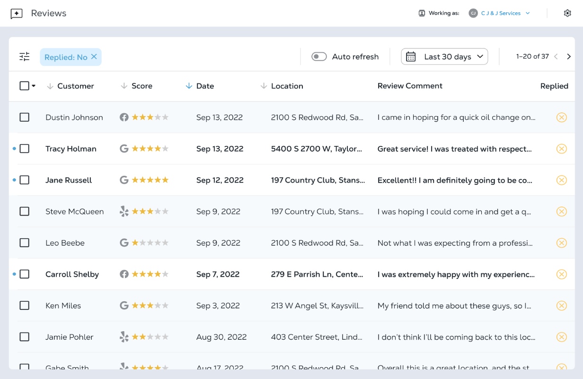Check the select-all checkbox in header
583x379 pixels.
point(24,86)
